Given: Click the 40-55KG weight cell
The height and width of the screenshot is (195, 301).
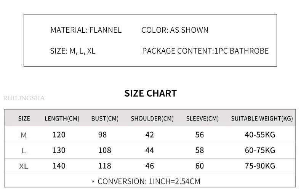Looking at the screenshot, I should coord(260,135).
